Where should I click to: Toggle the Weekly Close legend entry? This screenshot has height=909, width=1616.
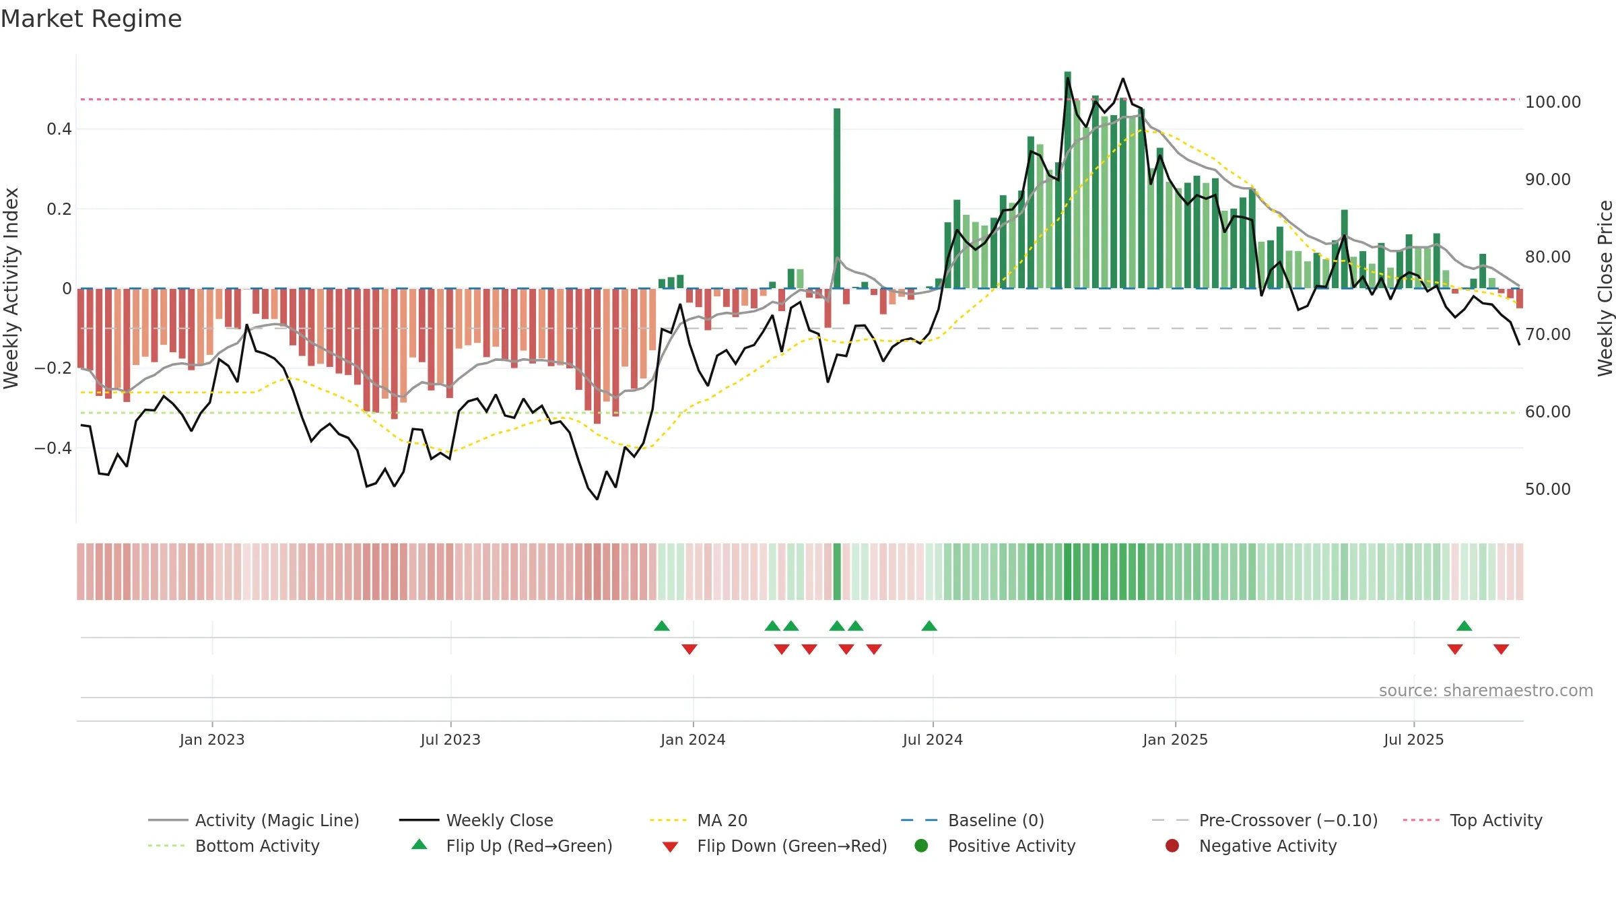coord(476,820)
